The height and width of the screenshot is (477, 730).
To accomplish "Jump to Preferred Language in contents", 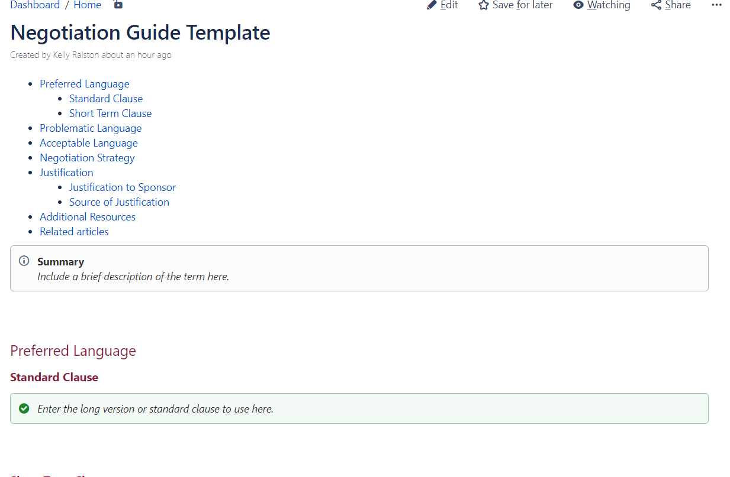I will 85,84.
